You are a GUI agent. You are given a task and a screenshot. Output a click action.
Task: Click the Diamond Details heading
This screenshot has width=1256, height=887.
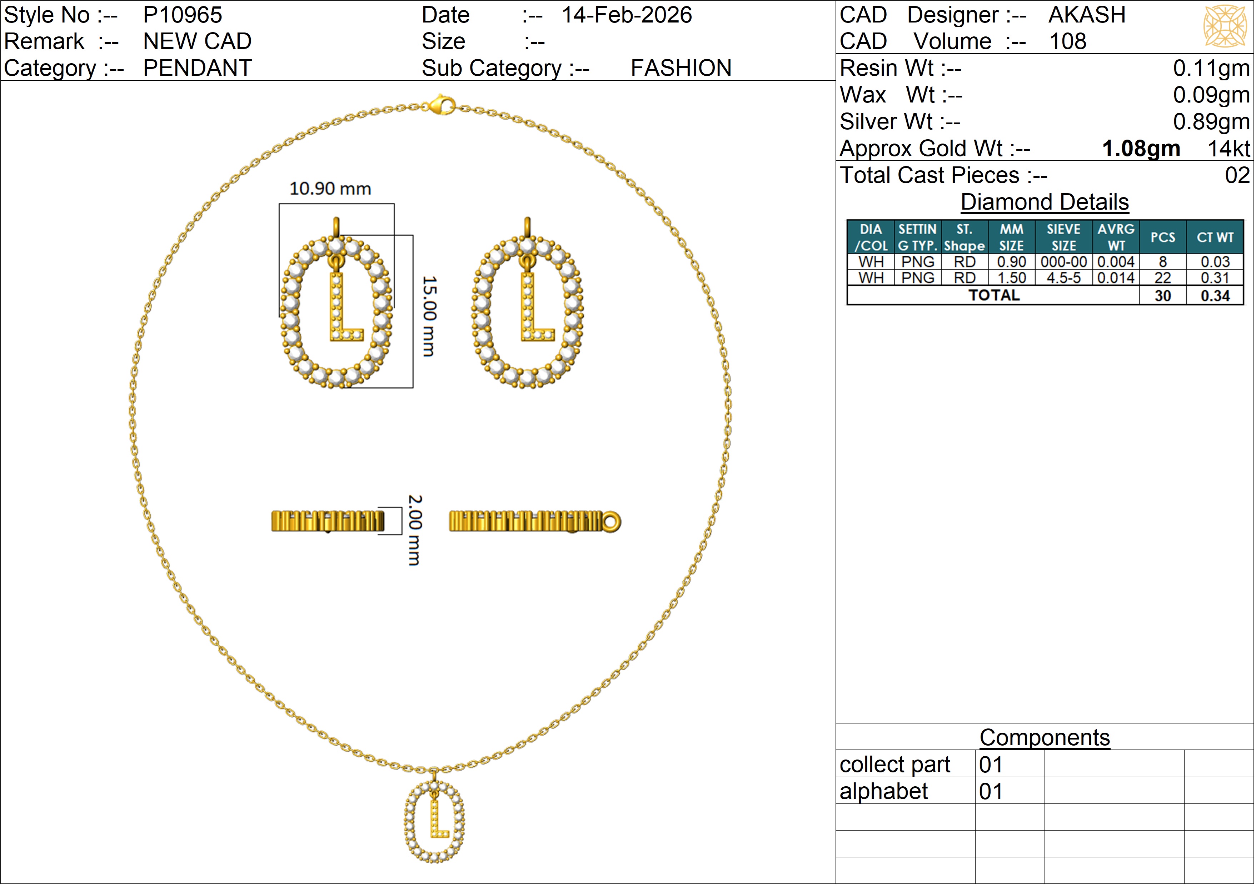click(1044, 202)
